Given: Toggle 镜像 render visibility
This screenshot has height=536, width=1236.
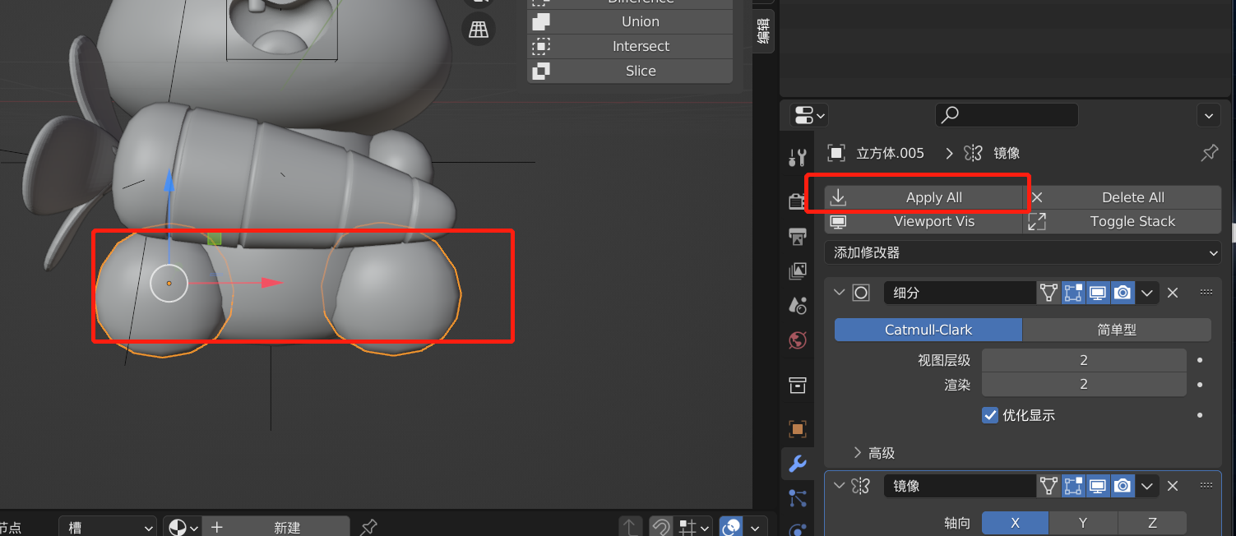Looking at the screenshot, I should coord(1123,486).
